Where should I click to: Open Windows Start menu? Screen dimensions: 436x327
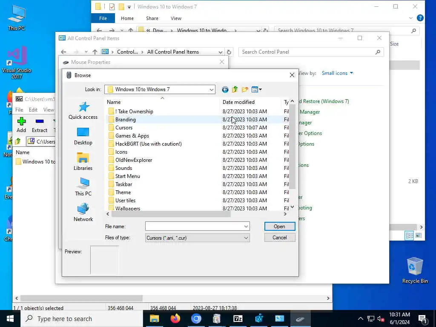10,318
